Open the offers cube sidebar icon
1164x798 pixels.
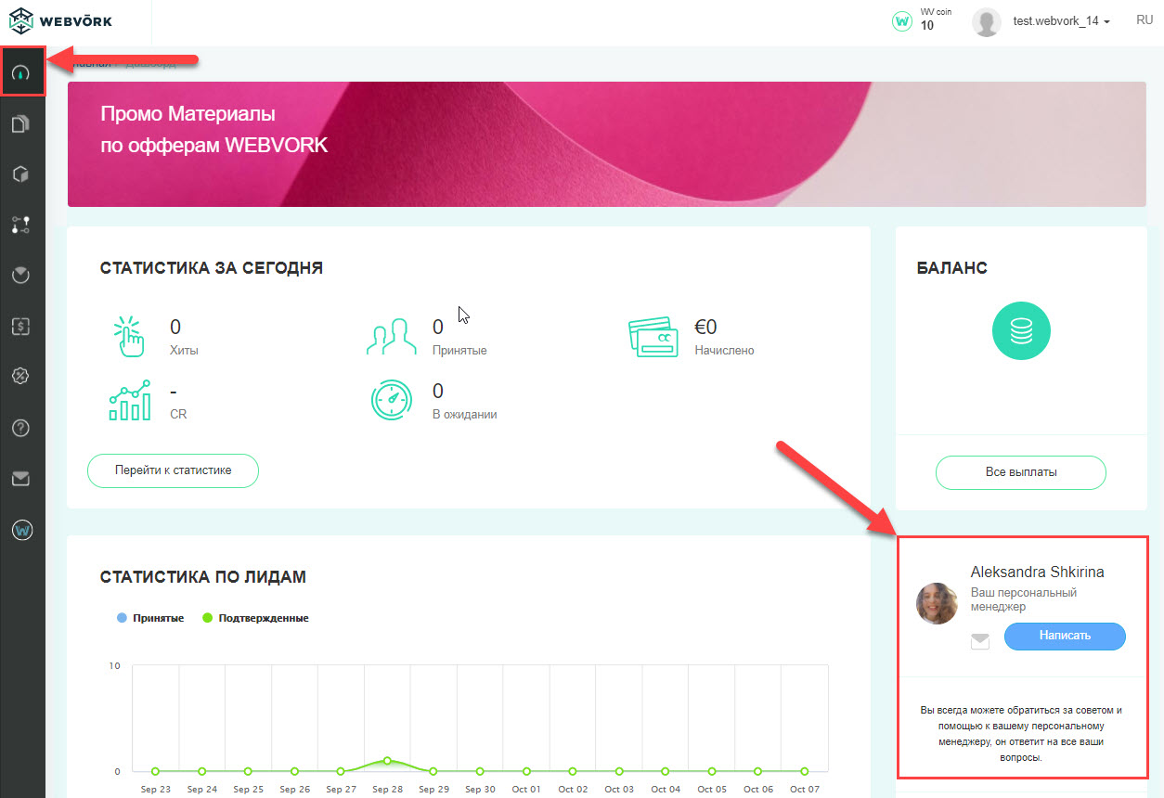point(21,174)
